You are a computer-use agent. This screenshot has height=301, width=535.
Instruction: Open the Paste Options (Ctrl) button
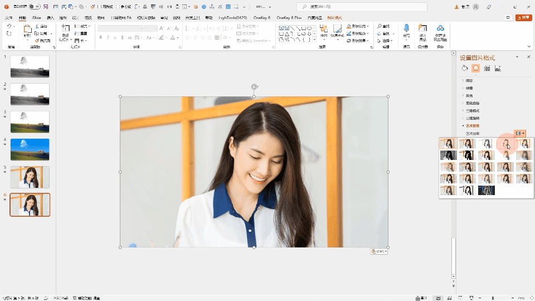point(379,251)
